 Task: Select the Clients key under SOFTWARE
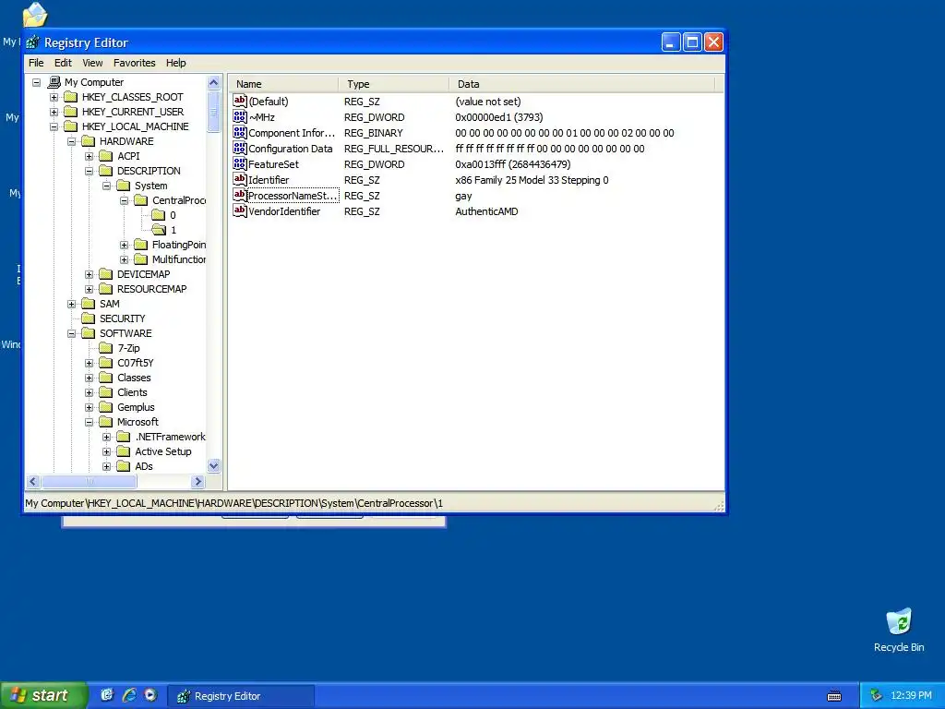(132, 392)
